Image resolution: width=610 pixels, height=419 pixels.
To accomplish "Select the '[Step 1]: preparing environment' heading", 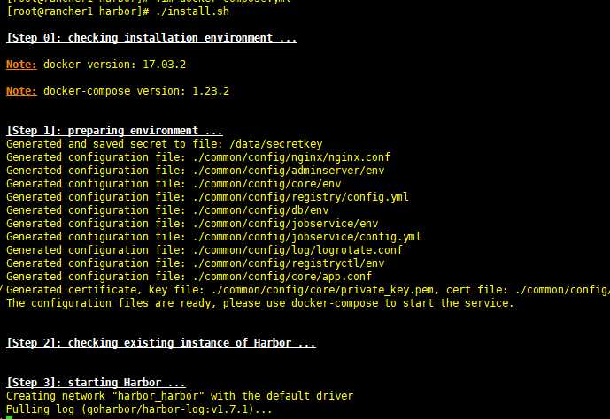I will pyautogui.click(x=114, y=131).
